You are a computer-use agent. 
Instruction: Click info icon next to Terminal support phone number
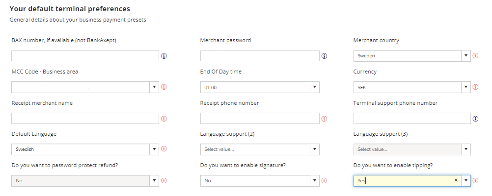475,119
